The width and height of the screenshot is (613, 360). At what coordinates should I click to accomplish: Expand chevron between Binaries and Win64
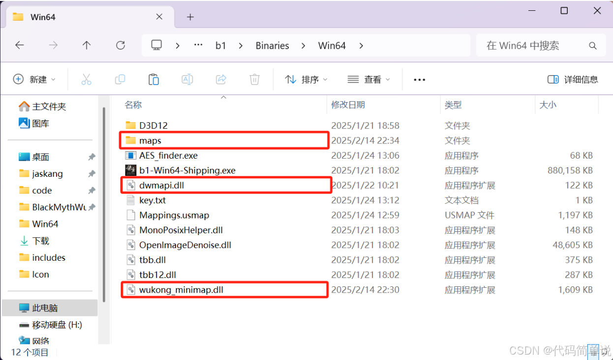(304, 45)
